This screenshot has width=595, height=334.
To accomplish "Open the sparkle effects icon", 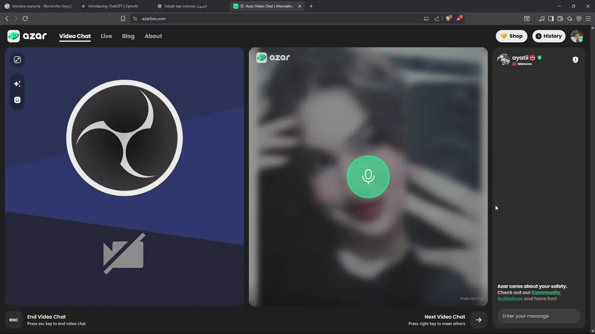I will 17,84.
